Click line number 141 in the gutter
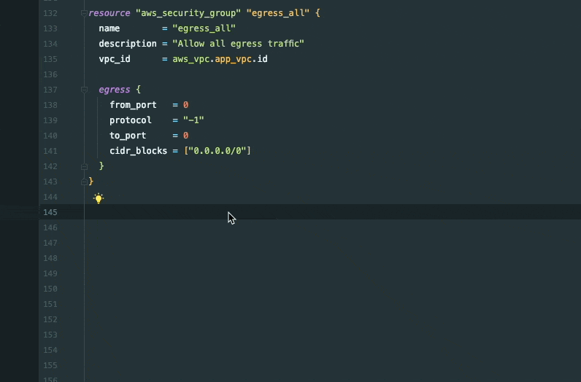The width and height of the screenshot is (581, 382). tap(50, 151)
